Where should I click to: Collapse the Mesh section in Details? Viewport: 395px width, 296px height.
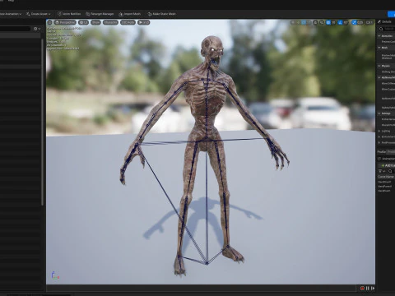click(379, 48)
